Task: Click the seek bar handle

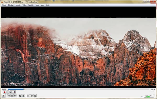Action: click(x=24, y=89)
